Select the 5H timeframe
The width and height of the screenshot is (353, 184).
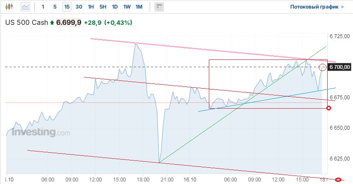click(x=103, y=7)
